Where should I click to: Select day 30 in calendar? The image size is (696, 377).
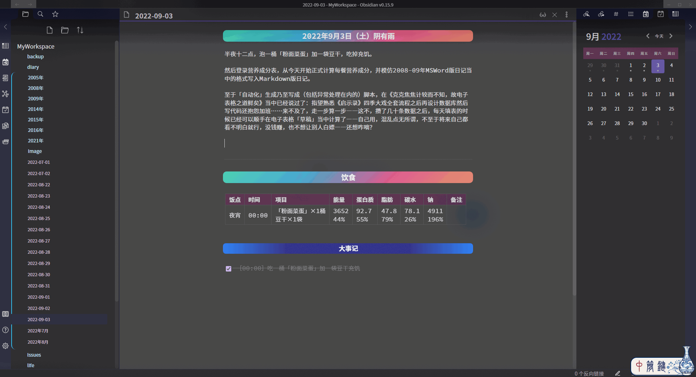(x=644, y=123)
